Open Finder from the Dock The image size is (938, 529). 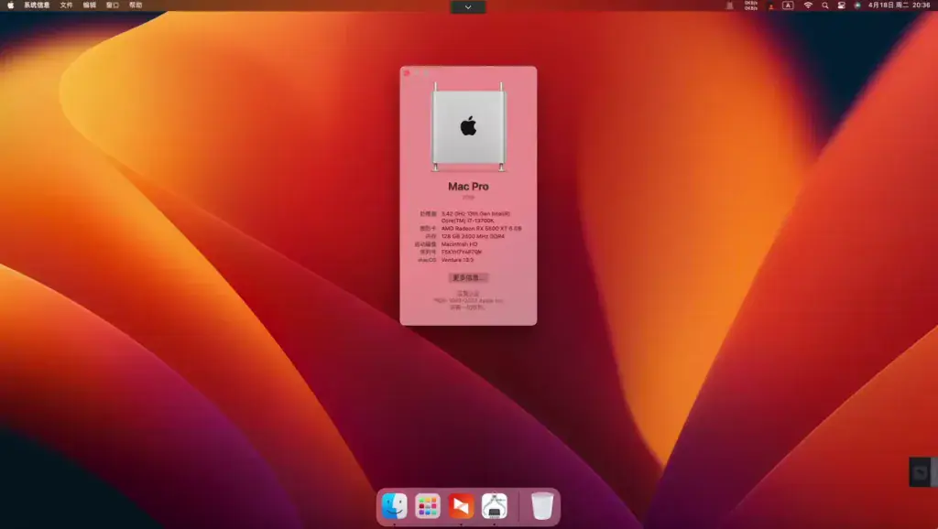coord(394,506)
